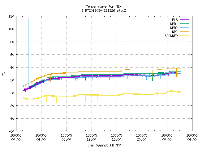This screenshot has width=198, height=148.
Task: Click the y-axis label -60
Action: pos(11,131)
